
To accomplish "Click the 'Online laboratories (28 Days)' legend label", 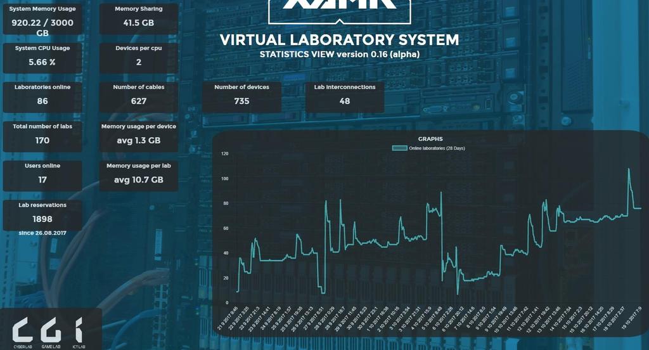I will pyautogui.click(x=437, y=148).
